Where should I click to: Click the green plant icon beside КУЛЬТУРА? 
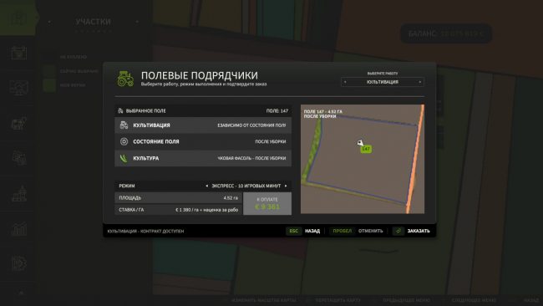(x=124, y=158)
